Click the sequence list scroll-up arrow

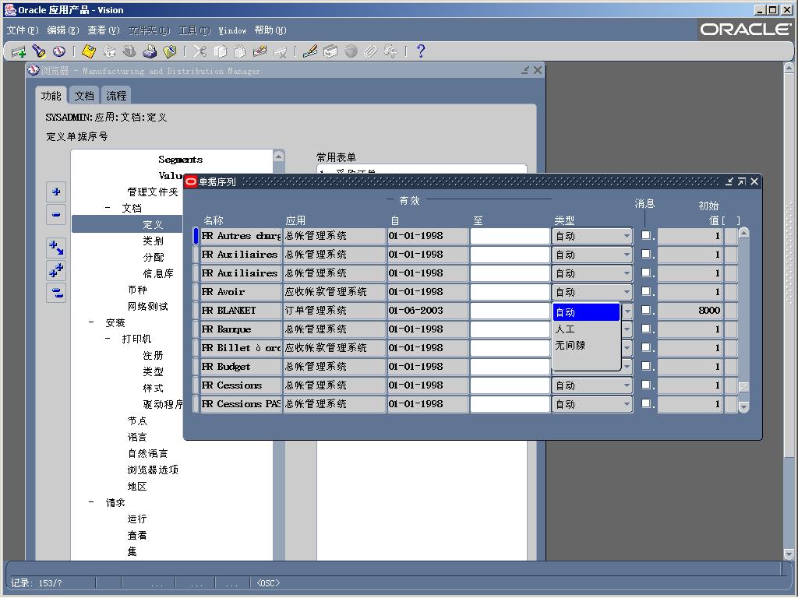743,234
